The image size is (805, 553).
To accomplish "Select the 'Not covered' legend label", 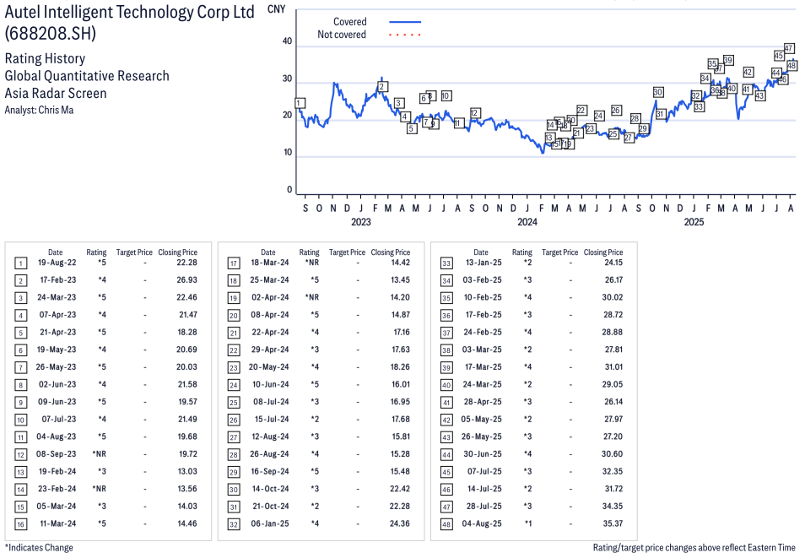I will (342, 35).
